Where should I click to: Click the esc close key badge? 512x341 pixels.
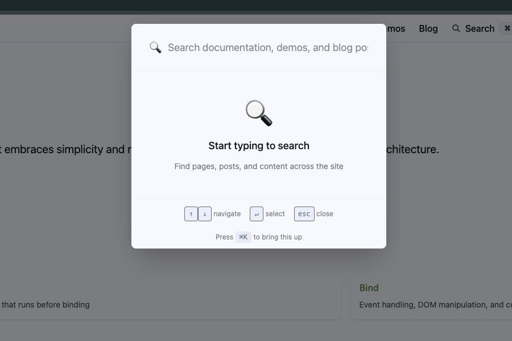point(304,214)
